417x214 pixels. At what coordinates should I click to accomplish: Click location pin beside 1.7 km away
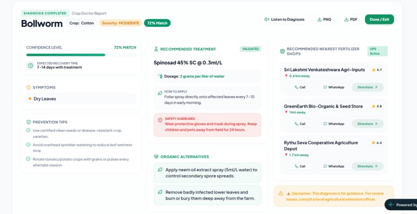pyautogui.click(x=286, y=155)
